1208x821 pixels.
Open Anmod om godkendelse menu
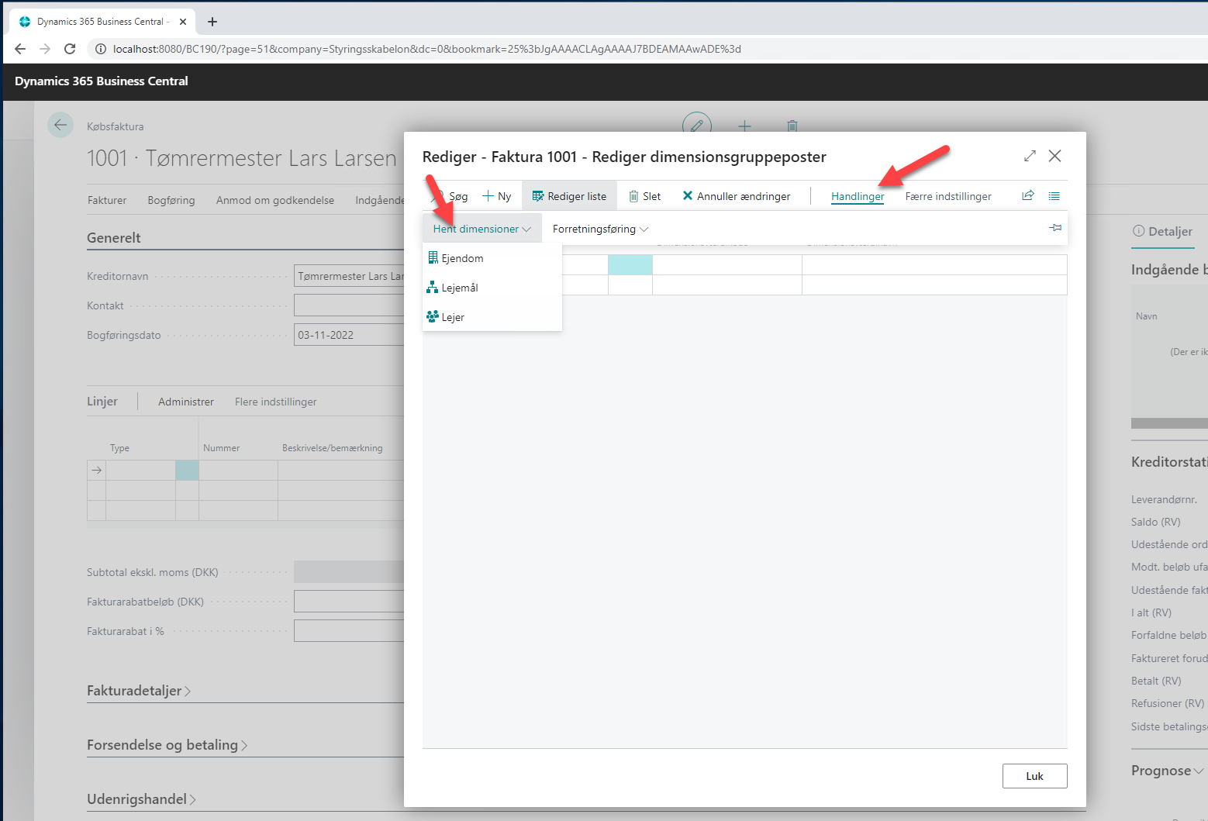(x=275, y=200)
